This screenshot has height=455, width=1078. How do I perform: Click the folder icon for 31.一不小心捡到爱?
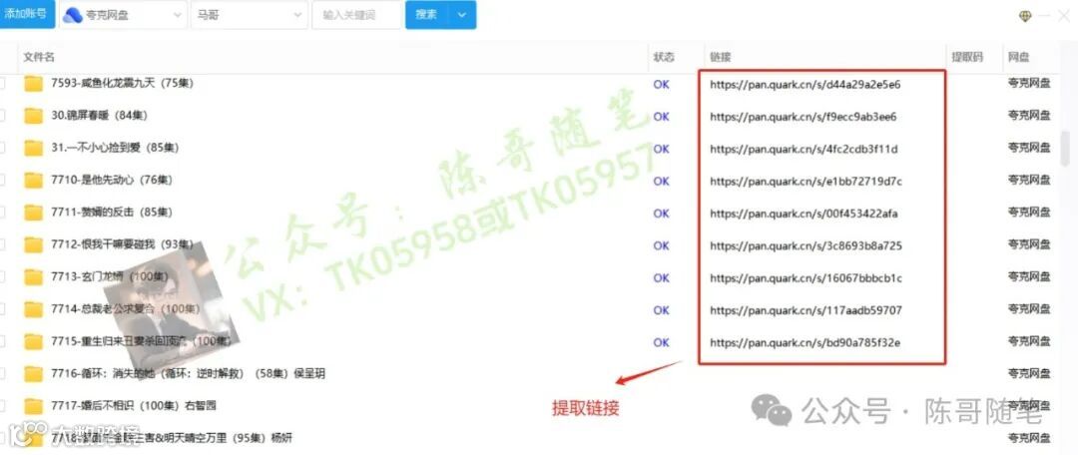pos(33,148)
